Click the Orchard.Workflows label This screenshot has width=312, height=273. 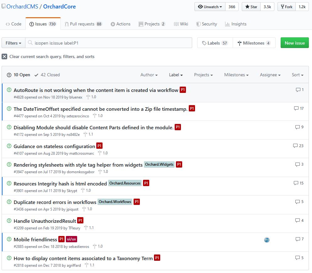pyautogui.click(x=115, y=202)
